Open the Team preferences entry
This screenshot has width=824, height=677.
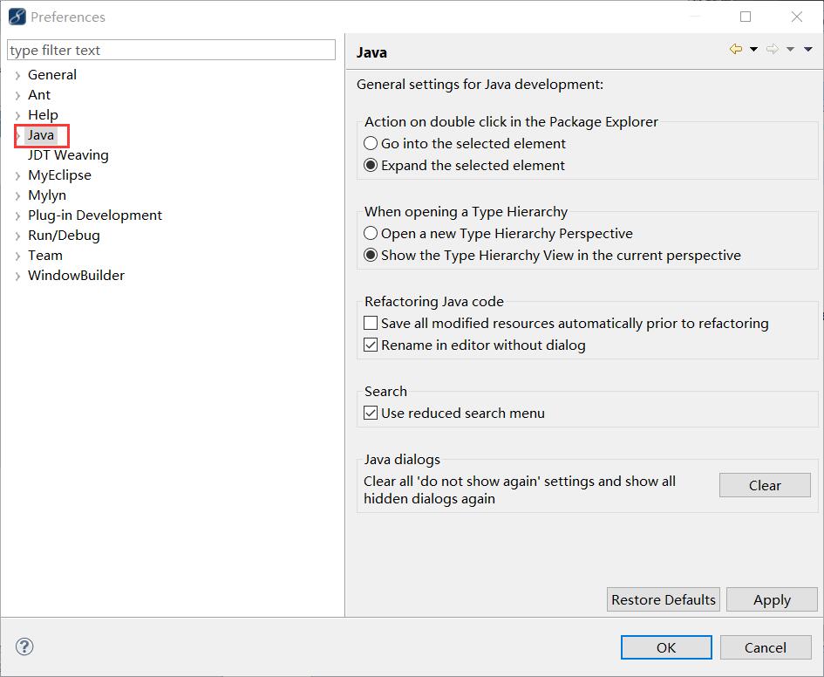click(x=45, y=256)
